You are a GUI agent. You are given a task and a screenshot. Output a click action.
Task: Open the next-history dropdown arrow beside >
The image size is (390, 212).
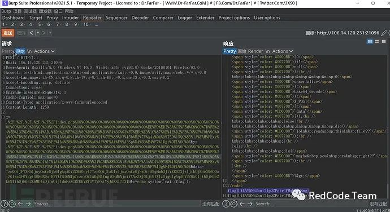[x=50, y=33]
